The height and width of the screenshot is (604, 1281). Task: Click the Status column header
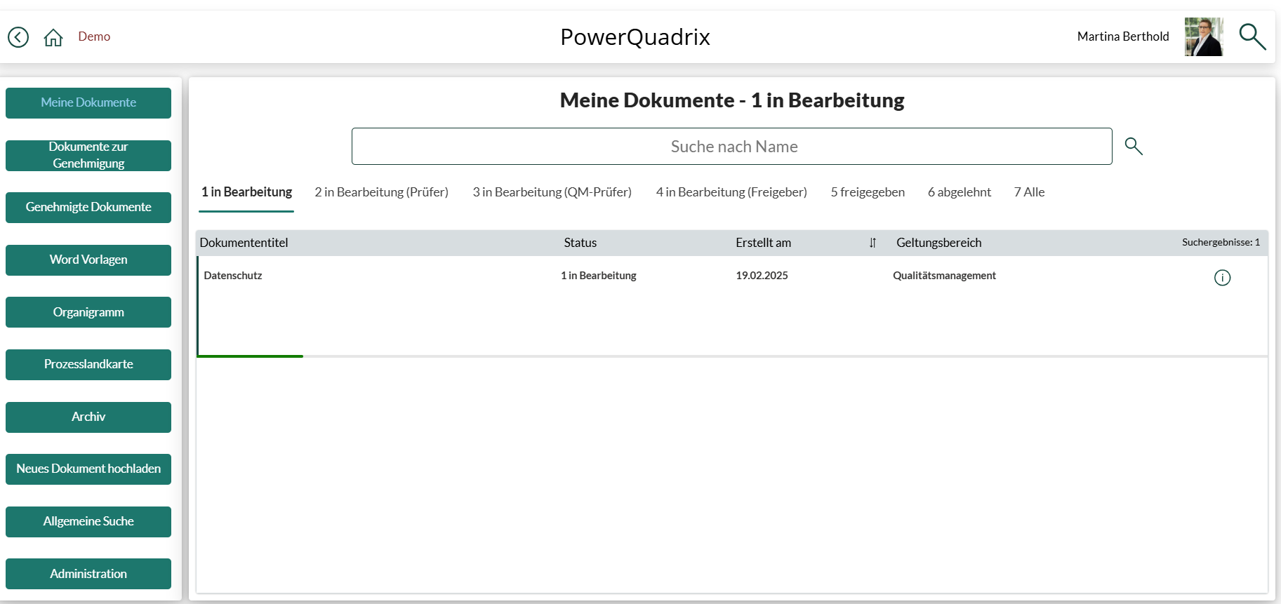(580, 243)
